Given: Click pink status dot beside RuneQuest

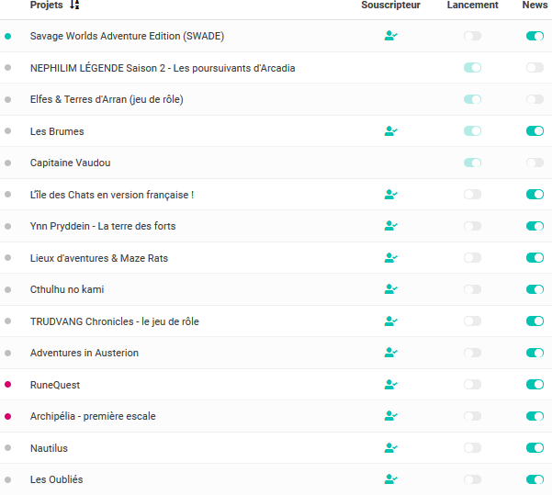Looking at the screenshot, I should pyautogui.click(x=8, y=385).
